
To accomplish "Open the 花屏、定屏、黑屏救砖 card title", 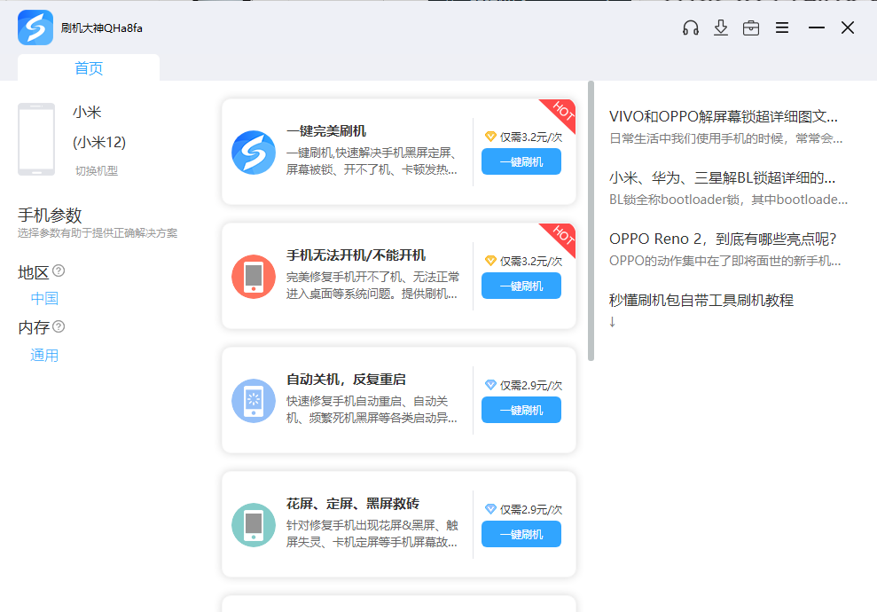I will pos(352,504).
